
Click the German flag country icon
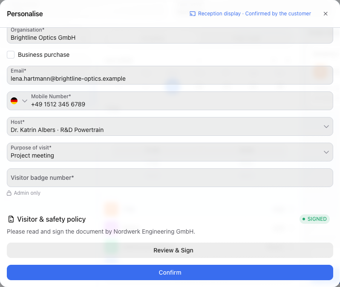click(14, 101)
